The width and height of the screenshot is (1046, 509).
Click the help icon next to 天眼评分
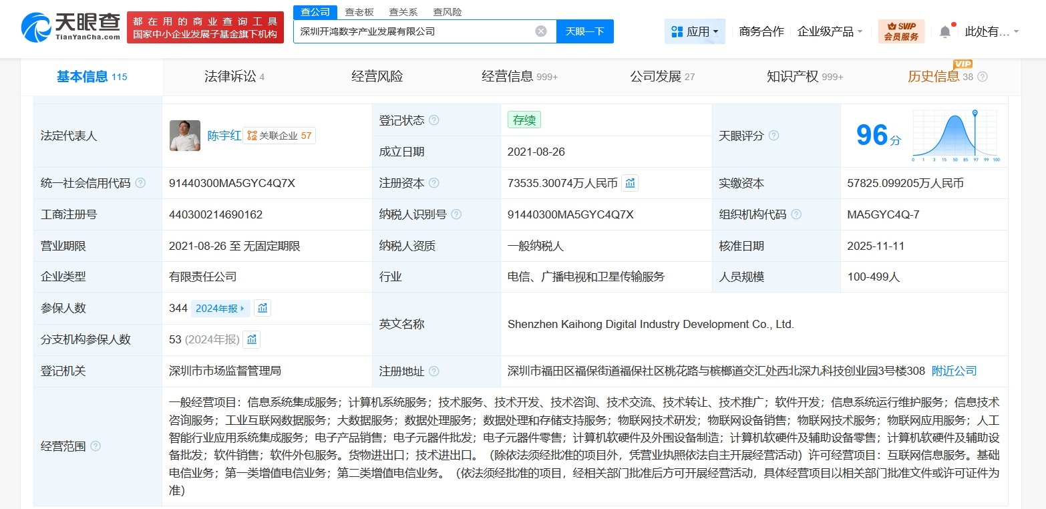[x=773, y=136]
